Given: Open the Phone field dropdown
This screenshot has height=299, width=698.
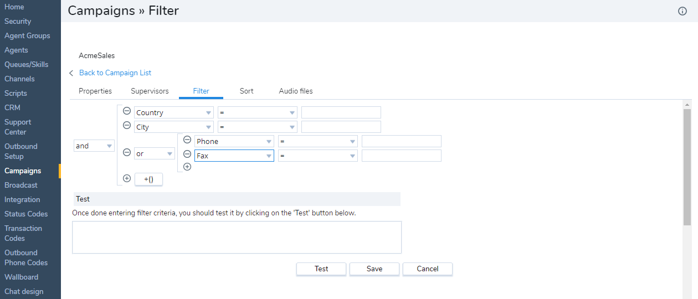Looking at the screenshot, I should (x=234, y=141).
